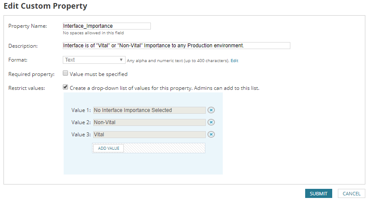
Task: Click the Edit Custom Property heading
Action: [45, 6]
